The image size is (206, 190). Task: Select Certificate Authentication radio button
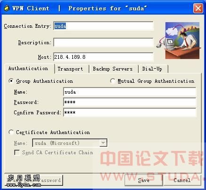11,132
